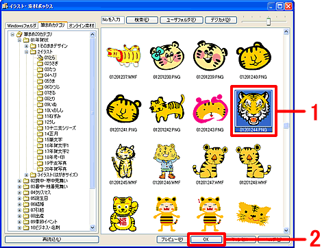Collapse the 2イラスト node
The width and height of the screenshot is (322, 248).
[x=26, y=52]
